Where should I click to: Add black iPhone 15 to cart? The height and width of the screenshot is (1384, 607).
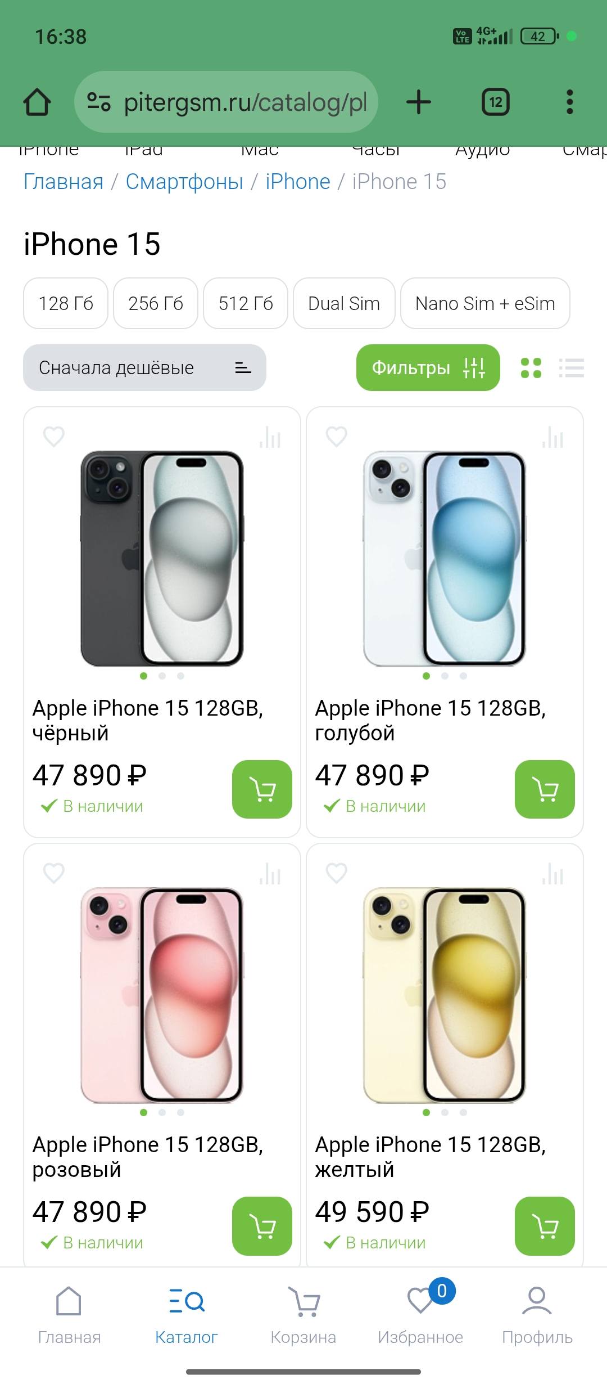pyautogui.click(x=262, y=789)
